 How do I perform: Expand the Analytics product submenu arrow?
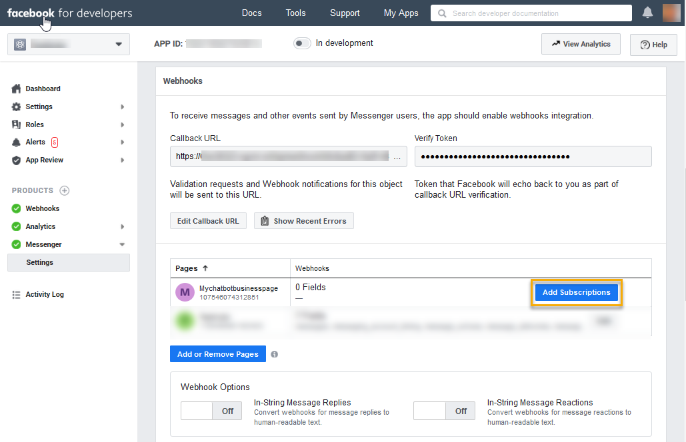[123, 227]
